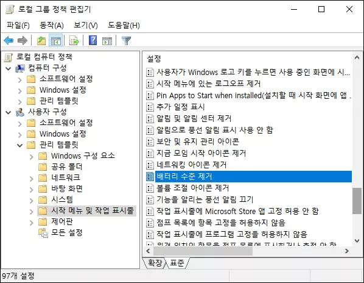The width and height of the screenshot is (364, 283).
Task: Expand the 시작 메뉴 및 작업 표시줄 folder
Action: point(32,212)
